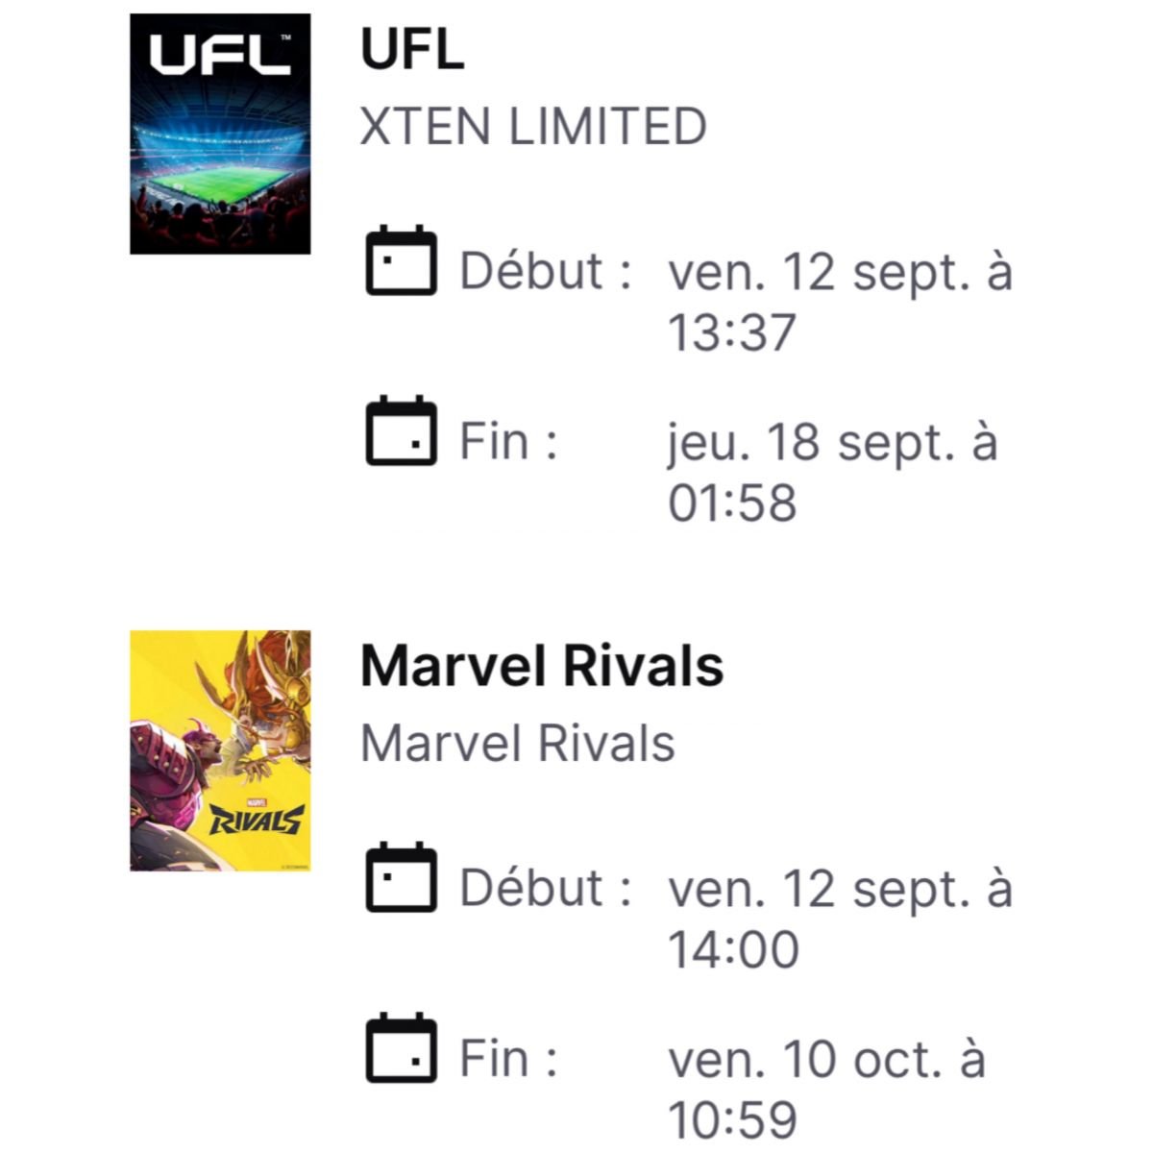
Task: Select the bold UFL game title
Action: (412, 48)
